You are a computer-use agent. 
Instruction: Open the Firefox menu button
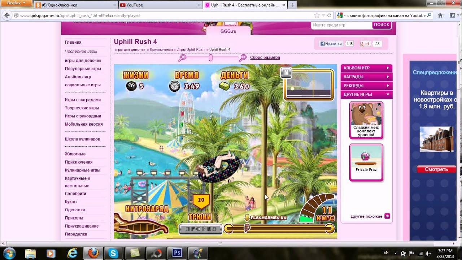pos(17,3)
